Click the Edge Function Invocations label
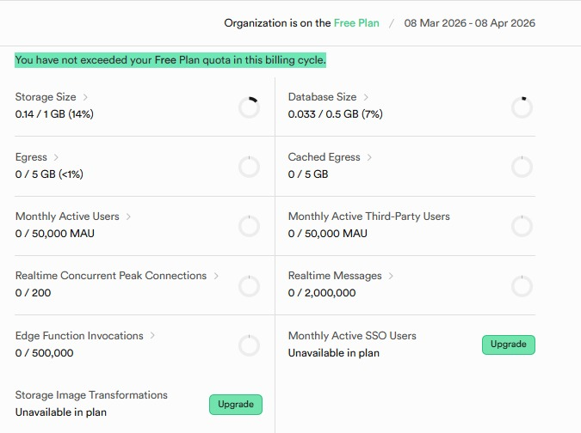Screen dimensions: 581x433 pyautogui.click(x=79, y=336)
